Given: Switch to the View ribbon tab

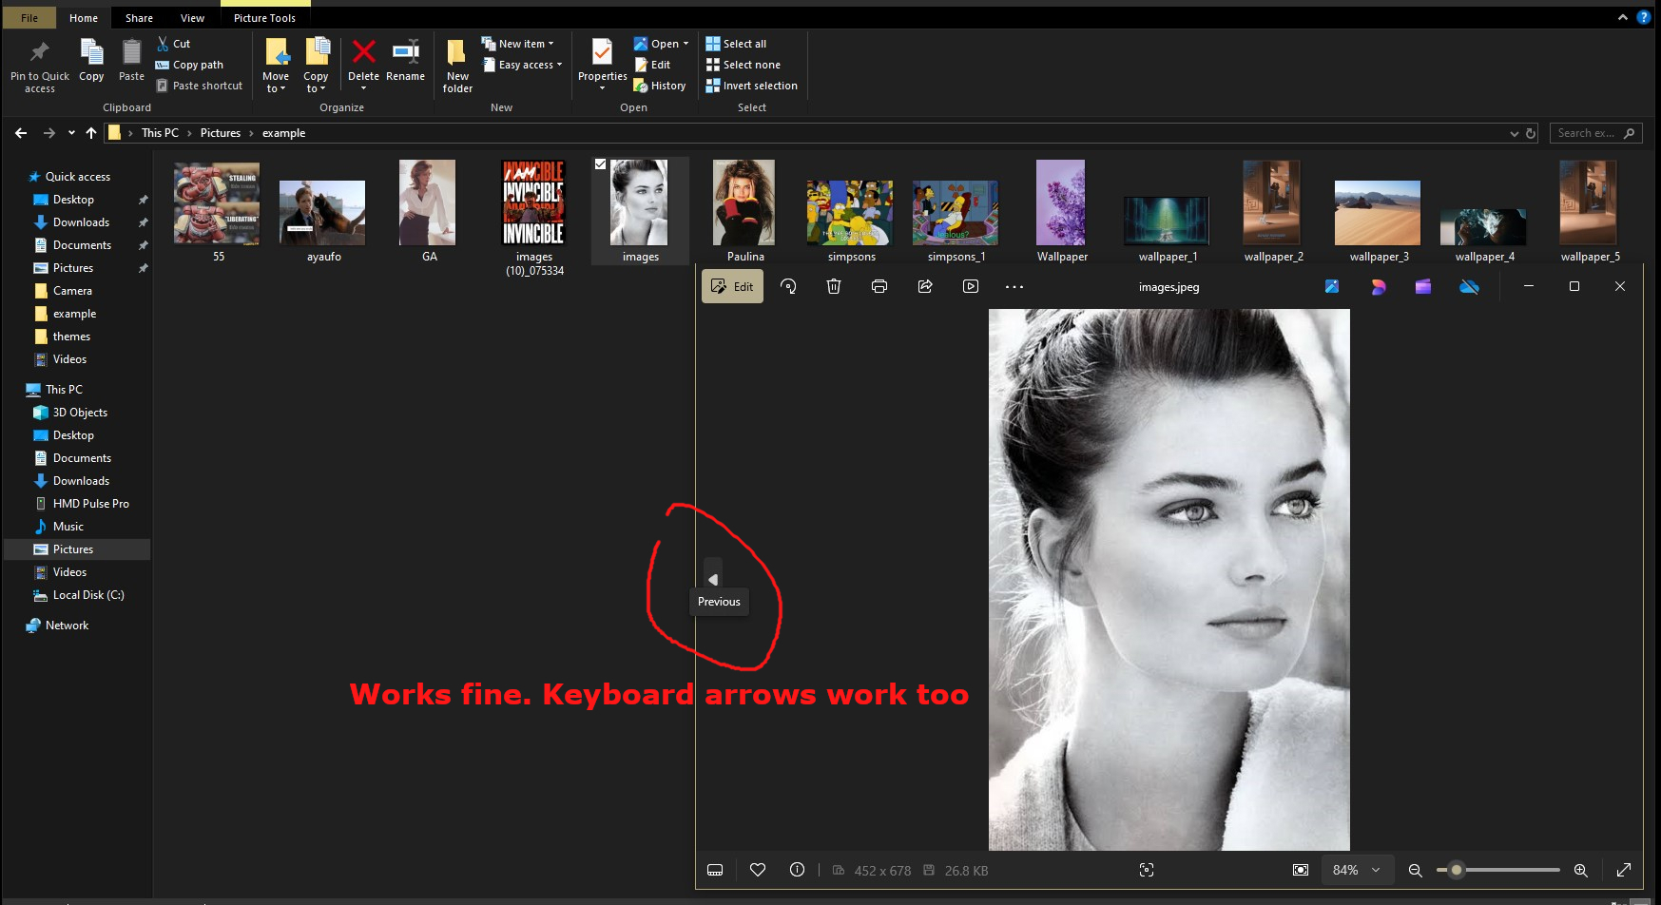Looking at the screenshot, I should click(x=192, y=17).
